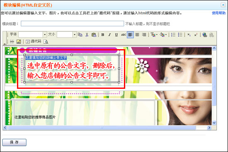228x152 pixels.
Task: Click the preview document magnifier icon
Action: pos(46,42)
